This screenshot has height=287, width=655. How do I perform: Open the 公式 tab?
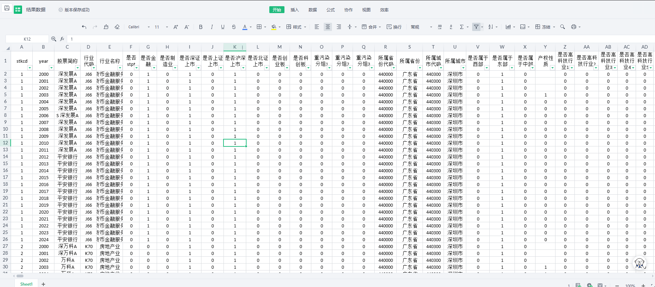click(330, 10)
